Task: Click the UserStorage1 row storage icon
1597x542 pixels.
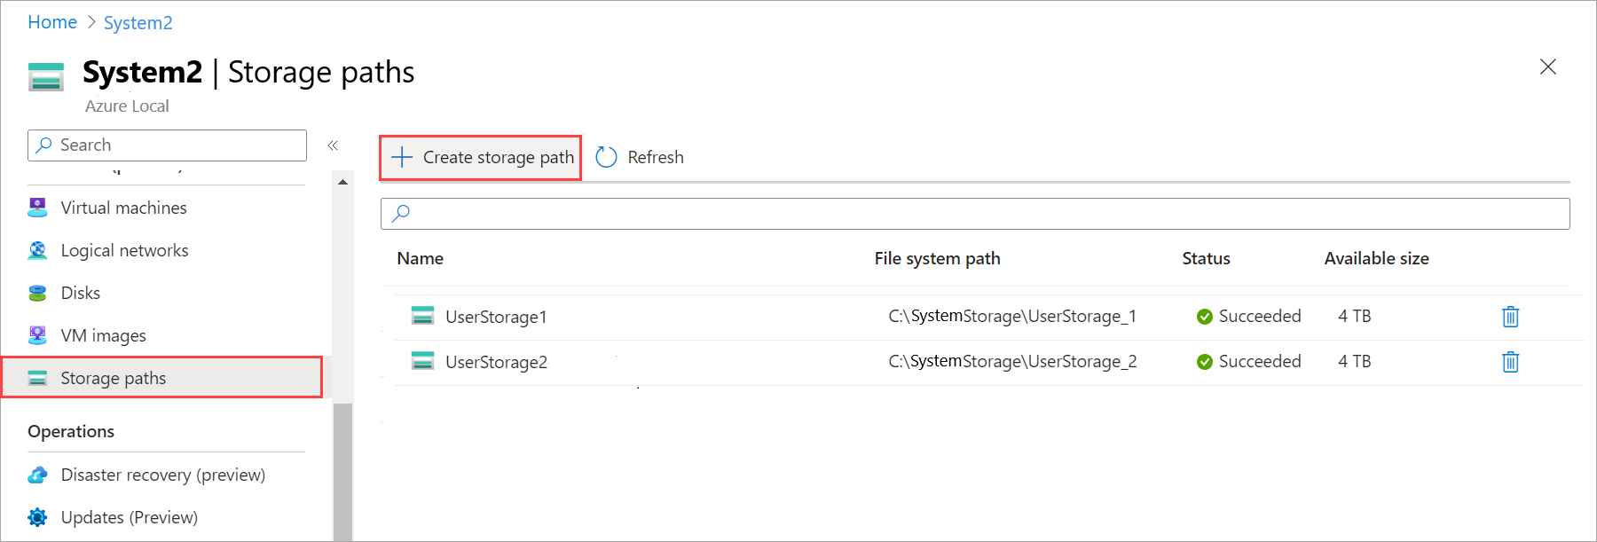Action: click(422, 316)
